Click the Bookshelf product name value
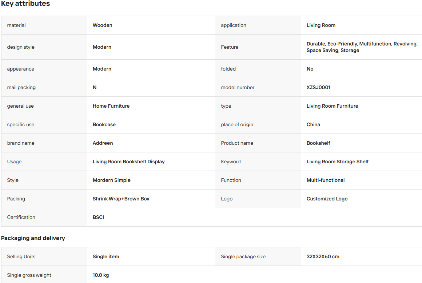 318,143
